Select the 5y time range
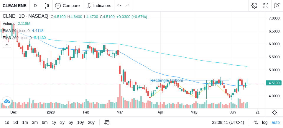Image resolution: width=283 pixels, height=128 pixels. click(71, 123)
